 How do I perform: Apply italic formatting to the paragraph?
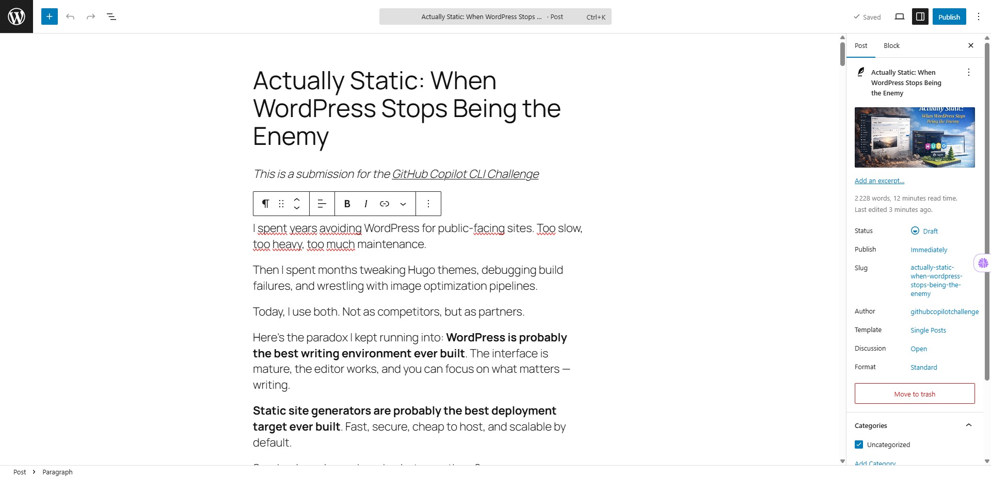(x=365, y=204)
